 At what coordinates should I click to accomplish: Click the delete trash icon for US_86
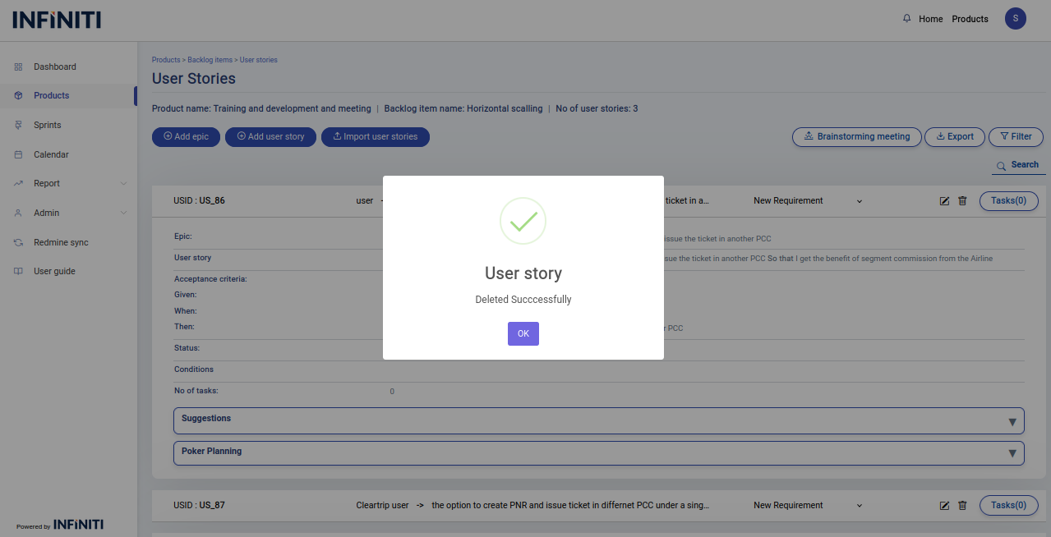click(x=962, y=201)
